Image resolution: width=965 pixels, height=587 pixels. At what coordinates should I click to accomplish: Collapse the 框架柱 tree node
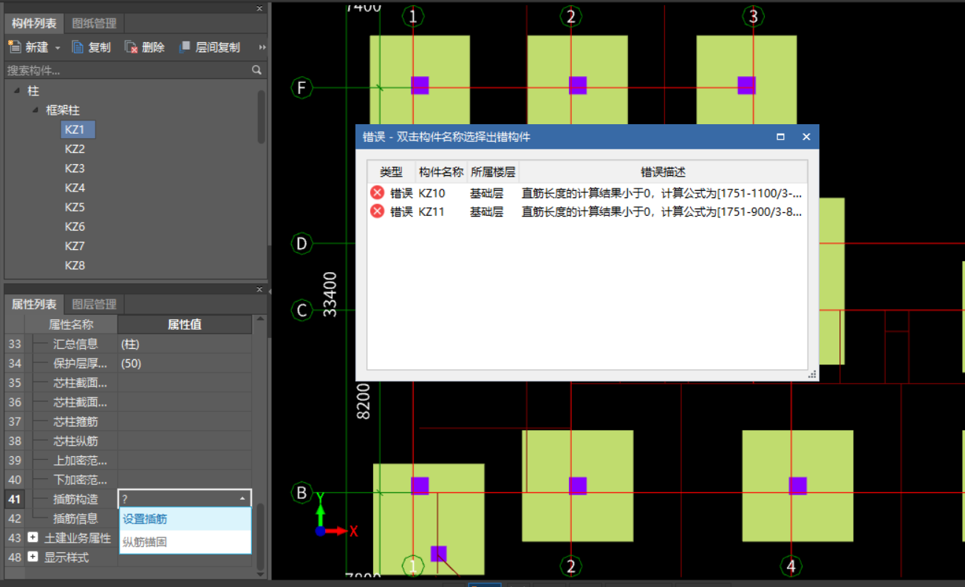pos(35,110)
